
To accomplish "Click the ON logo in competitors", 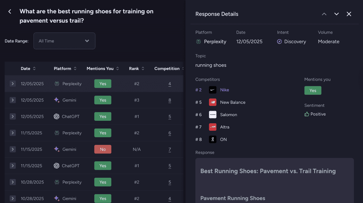I will click(213, 139).
